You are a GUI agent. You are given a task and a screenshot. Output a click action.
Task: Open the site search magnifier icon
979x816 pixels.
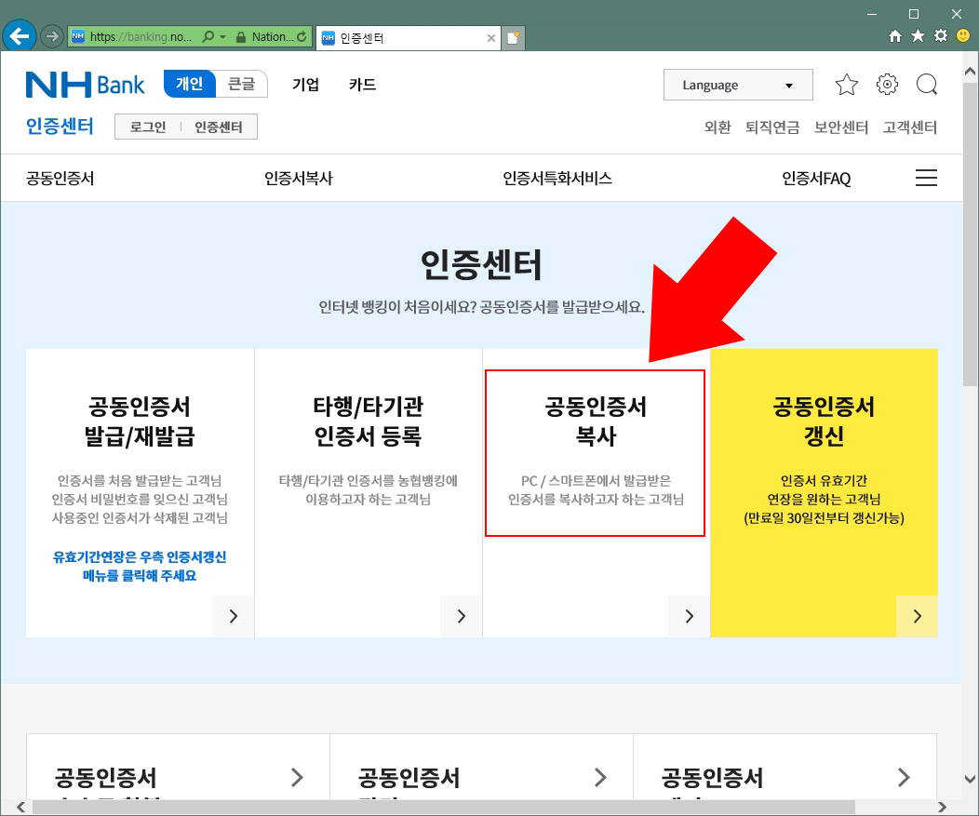(x=927, y=85)
